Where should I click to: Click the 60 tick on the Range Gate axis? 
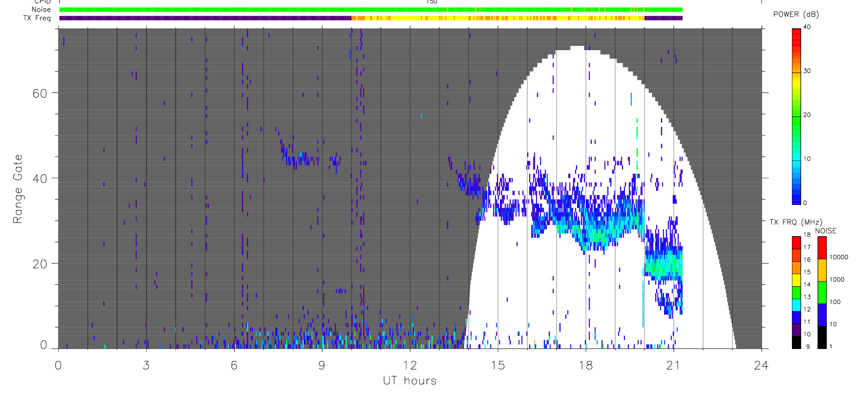point(40,93)
